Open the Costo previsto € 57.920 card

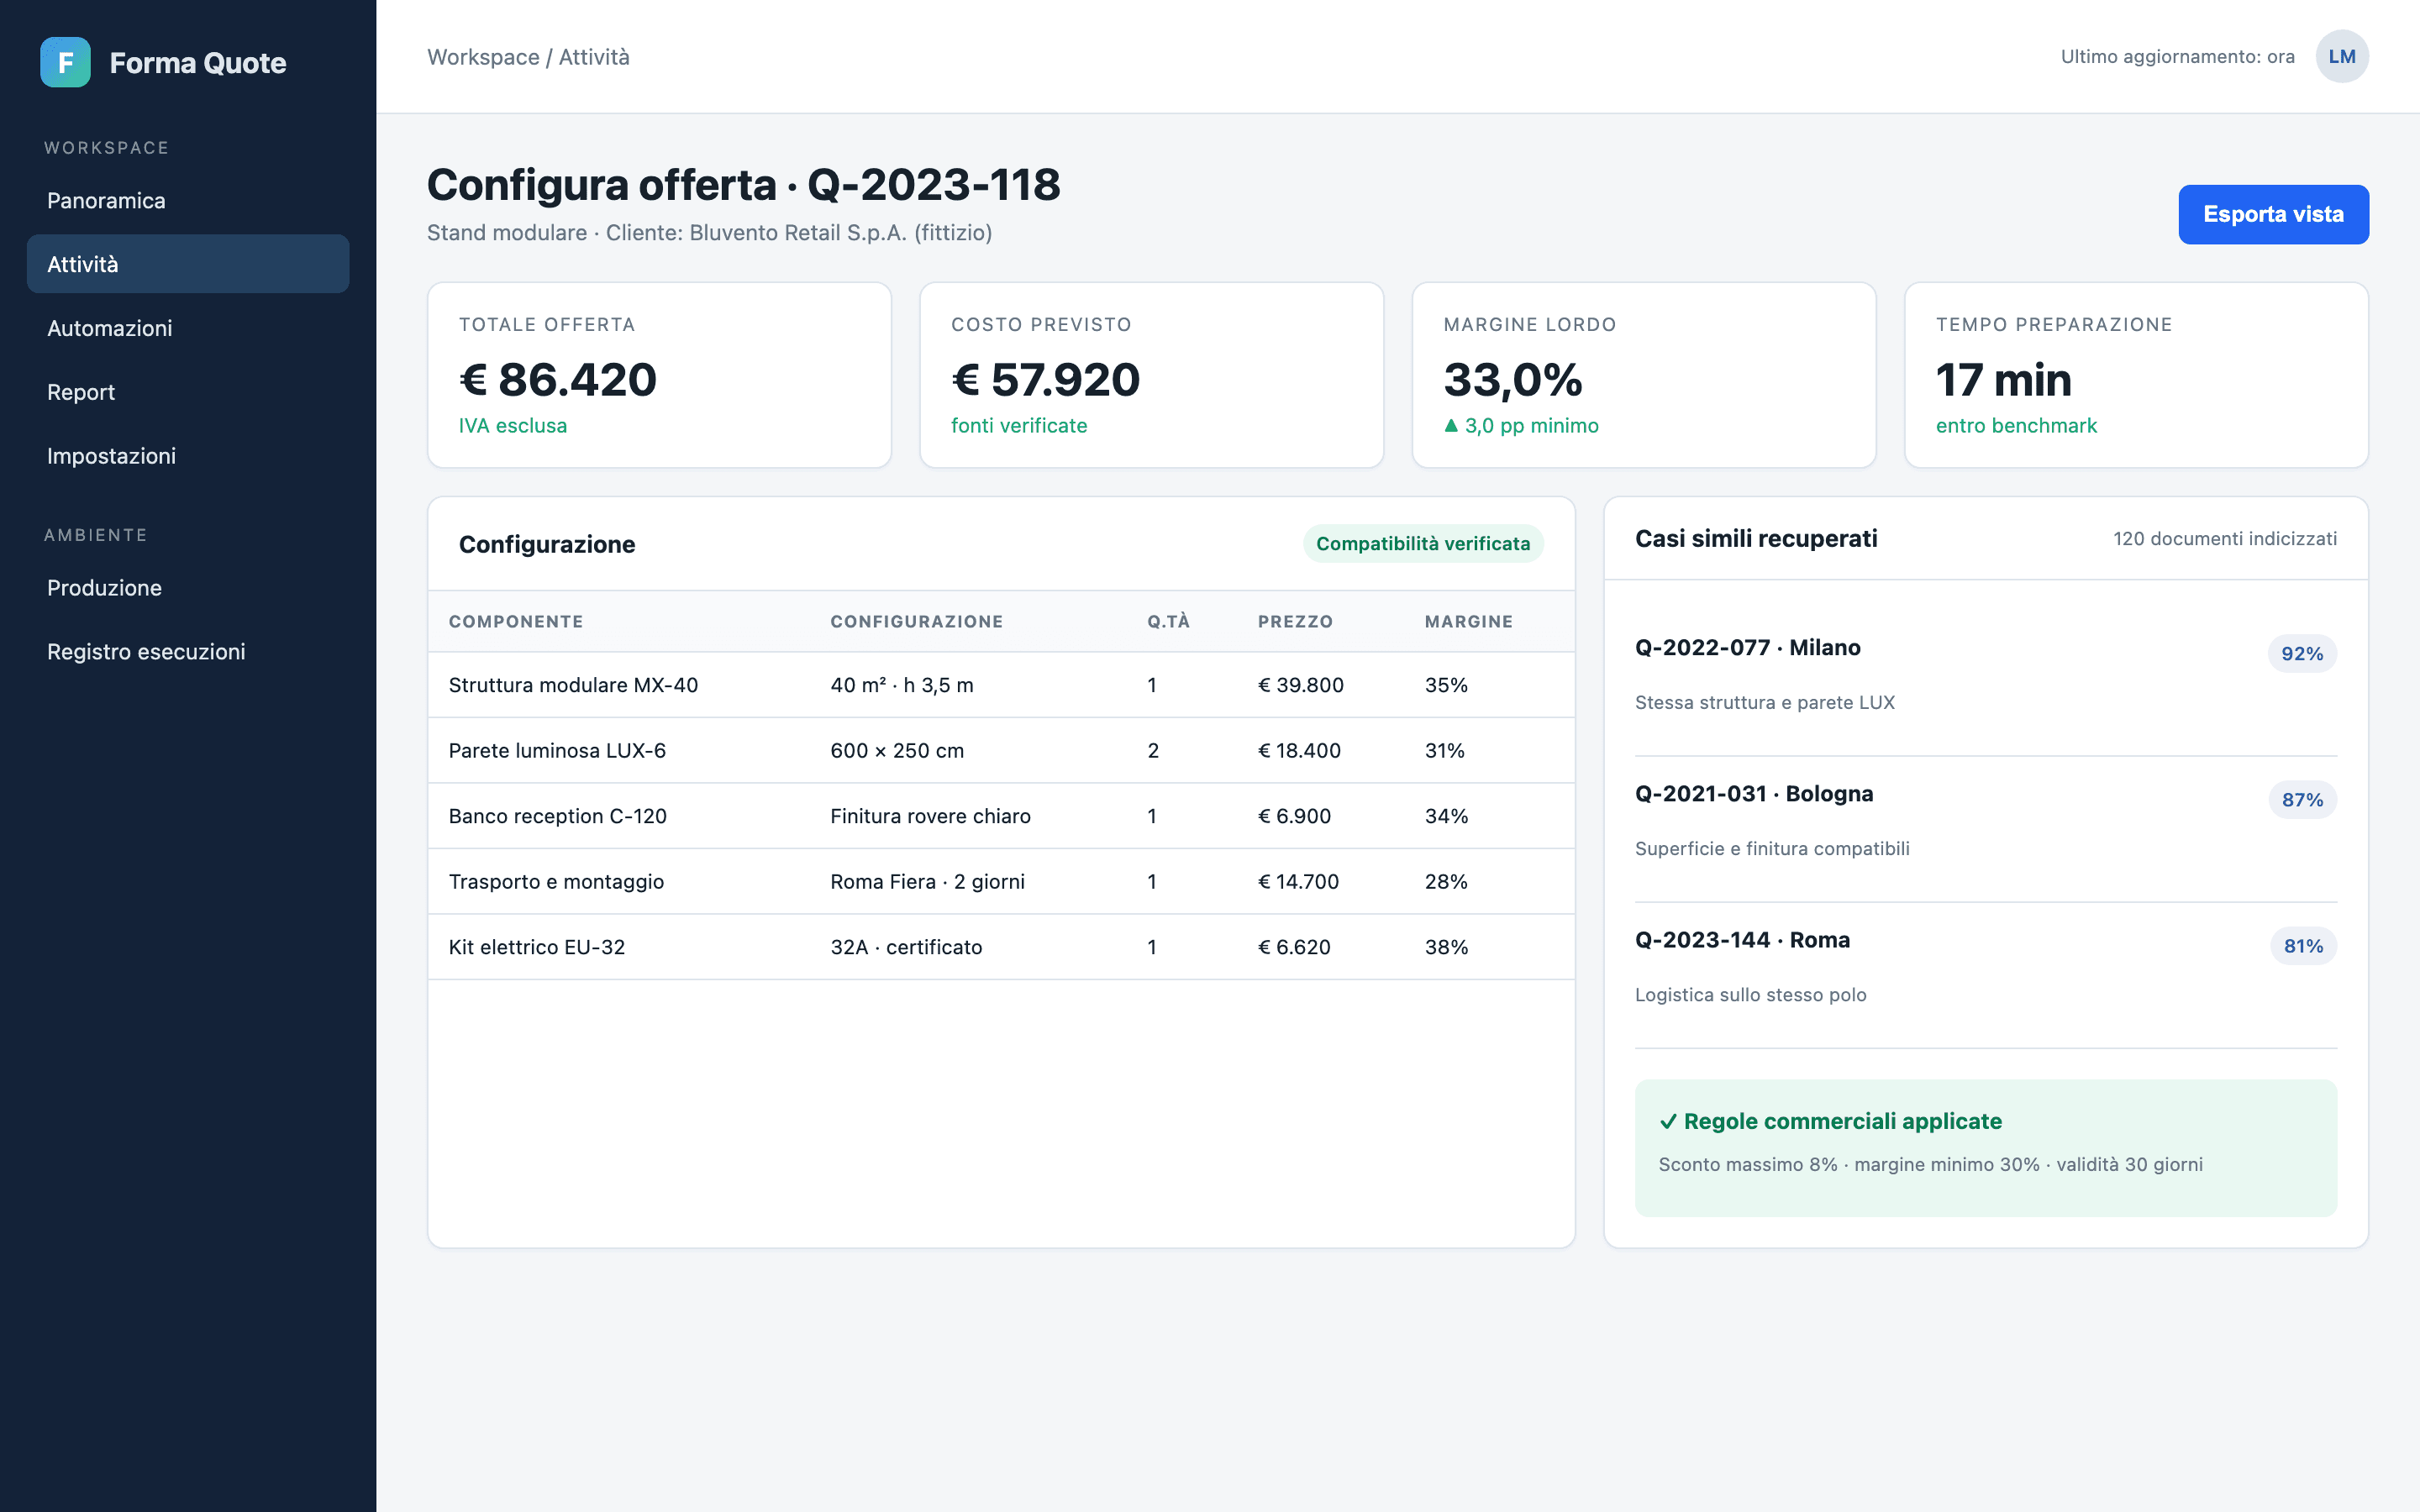(1151, 375)
